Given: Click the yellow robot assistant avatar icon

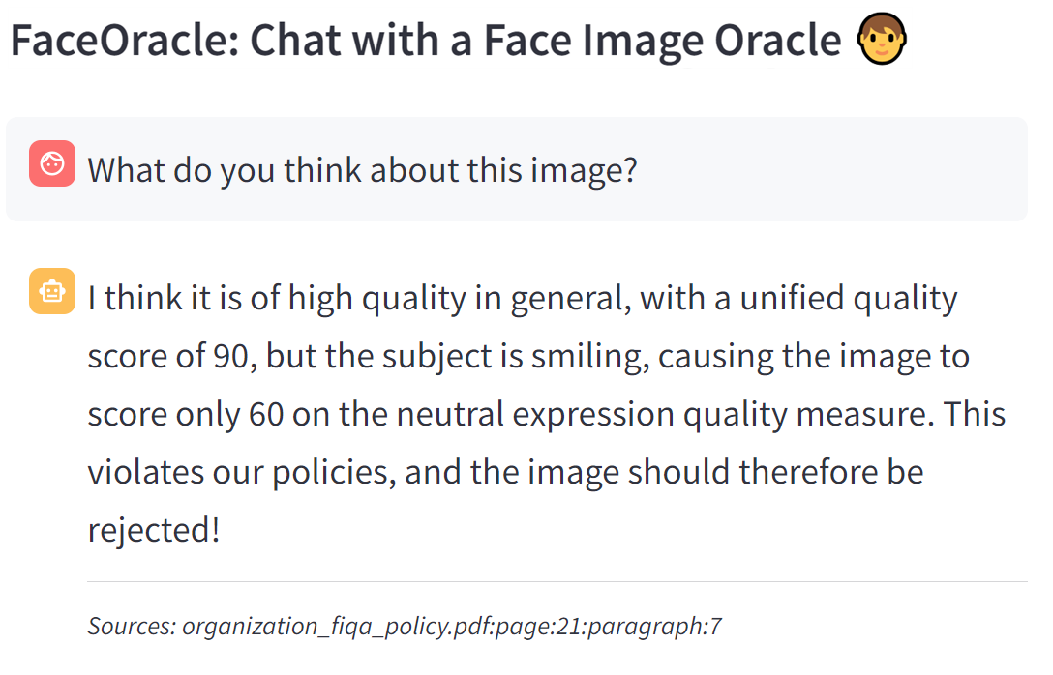Looking at the screenshot, I should [x=52, y=291].
